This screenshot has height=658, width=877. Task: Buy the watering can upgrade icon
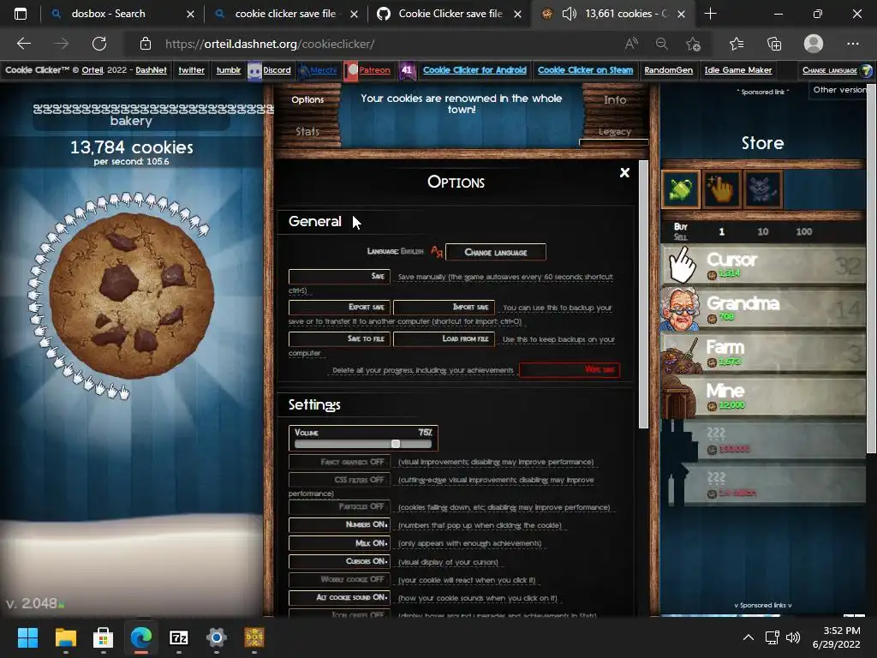coord(681,189)
